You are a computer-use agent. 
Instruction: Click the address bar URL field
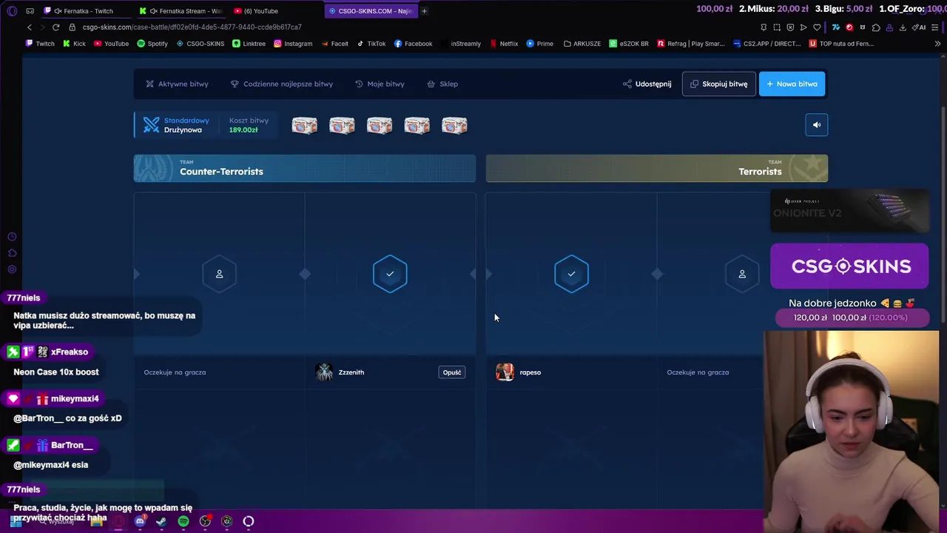click(x=414, y=27)
